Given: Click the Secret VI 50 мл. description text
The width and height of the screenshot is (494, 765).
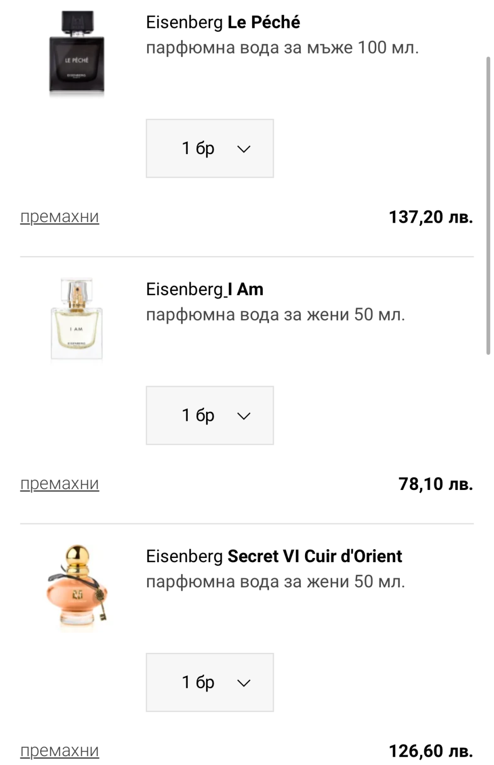Looking at the screenshot, I should point(275,582).
